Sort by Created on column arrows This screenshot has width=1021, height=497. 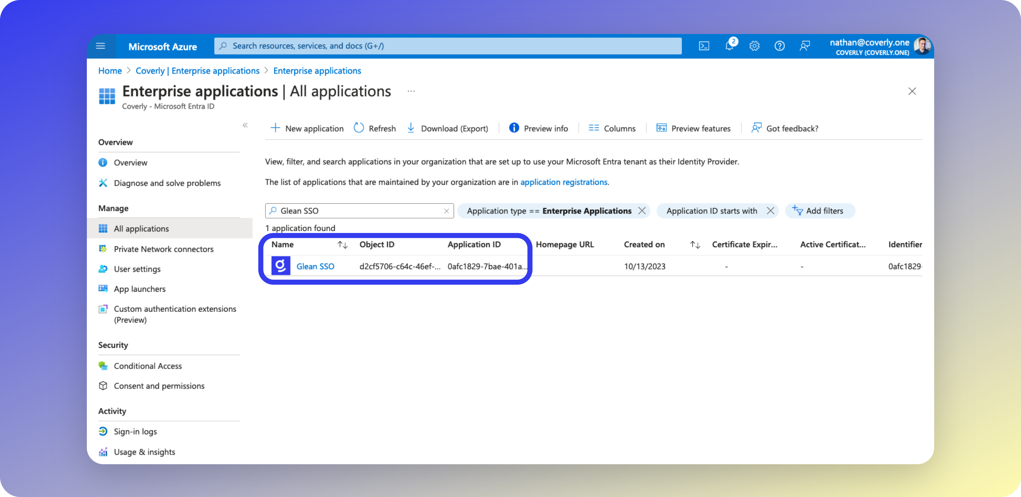[695, 245]
